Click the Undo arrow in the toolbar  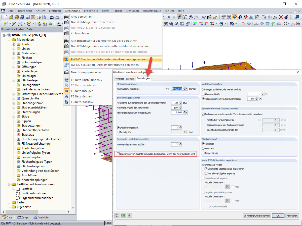point(52,17)
